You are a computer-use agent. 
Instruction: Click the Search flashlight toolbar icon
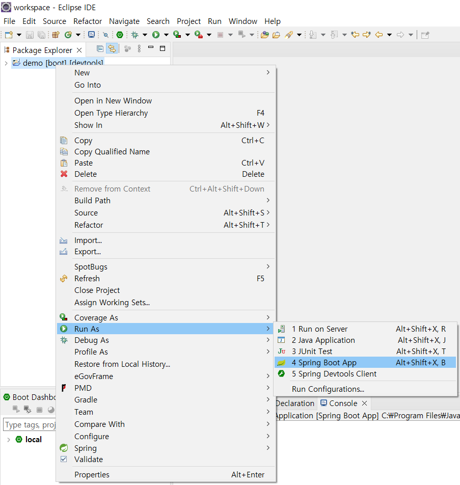[x=289, y=35]
